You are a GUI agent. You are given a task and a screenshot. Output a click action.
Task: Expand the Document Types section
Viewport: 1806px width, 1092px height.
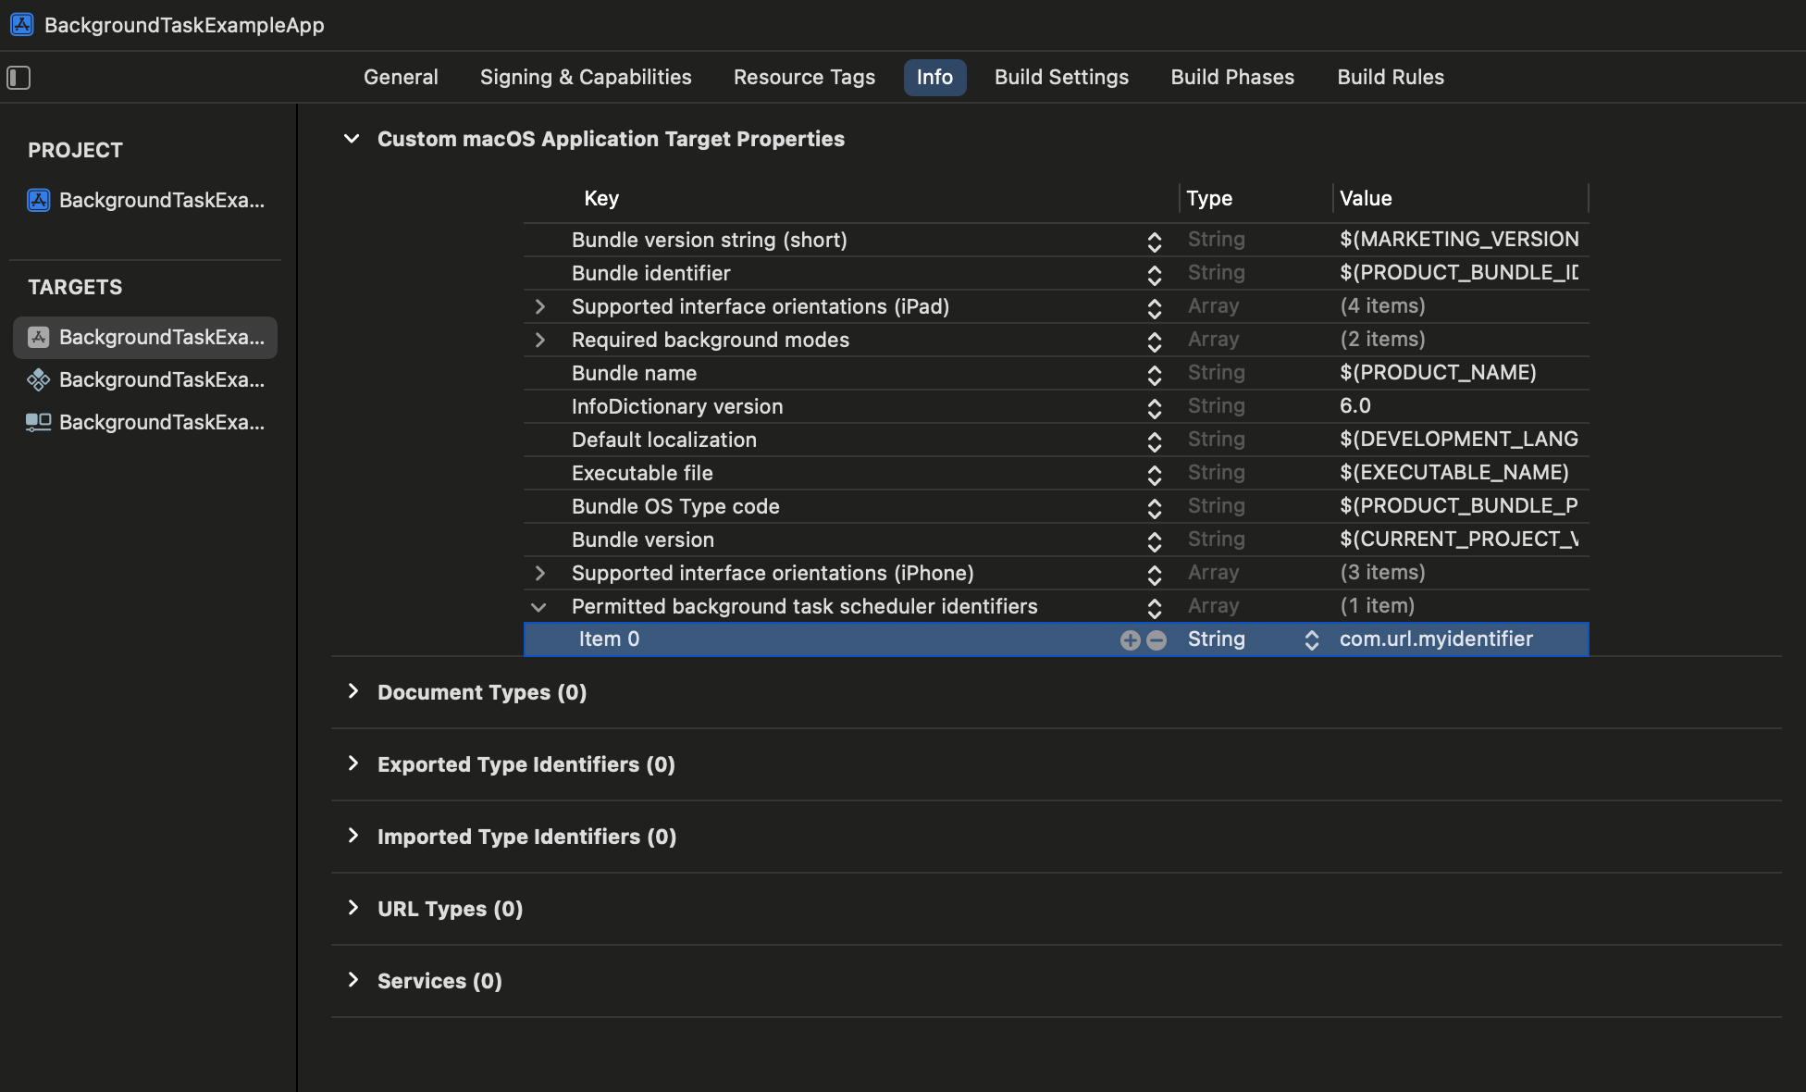353,691
